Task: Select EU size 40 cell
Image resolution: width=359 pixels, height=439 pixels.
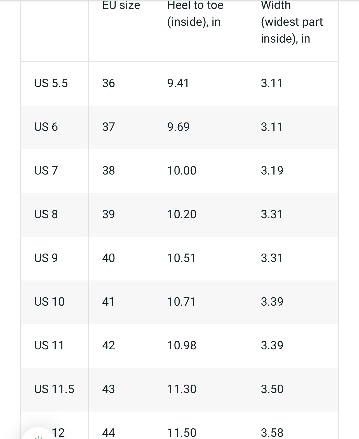Action: tap(109, 258)
